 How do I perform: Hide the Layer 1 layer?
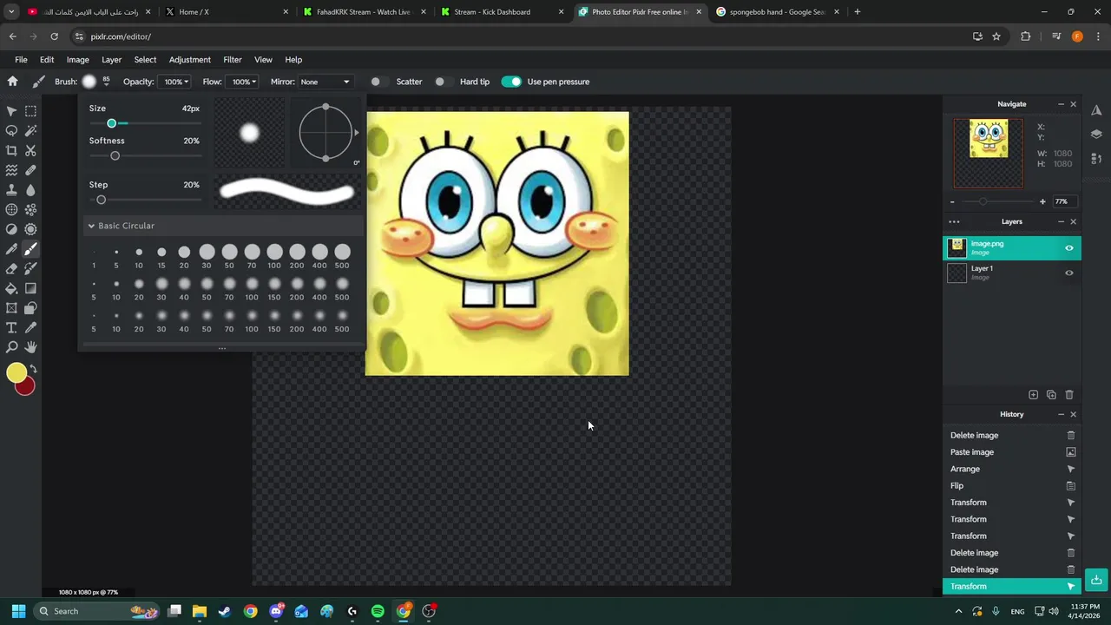point(1068,273)
